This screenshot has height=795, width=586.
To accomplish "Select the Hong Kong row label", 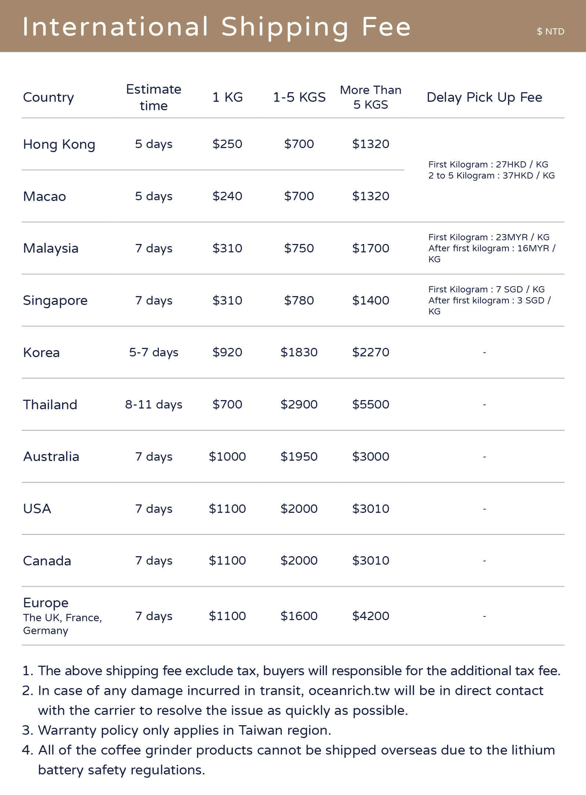I will (59, 144).
